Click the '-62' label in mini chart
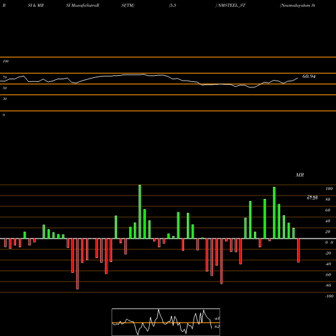Image resolution: width=336 pixels, height=336 pixels. click(x=217, y=327)
